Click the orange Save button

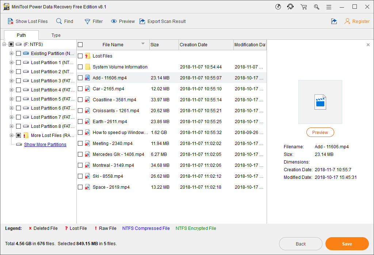tap(347, 244)
